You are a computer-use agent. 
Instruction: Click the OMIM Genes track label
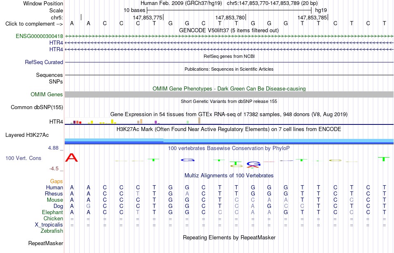(47, 94)
